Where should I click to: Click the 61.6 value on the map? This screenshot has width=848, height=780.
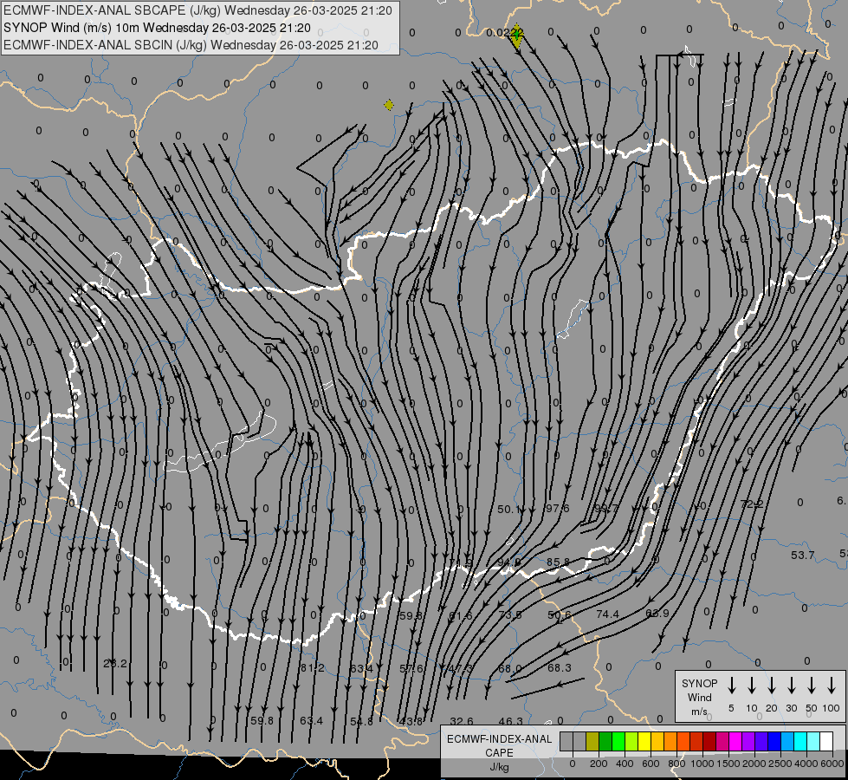pos(461,615)
